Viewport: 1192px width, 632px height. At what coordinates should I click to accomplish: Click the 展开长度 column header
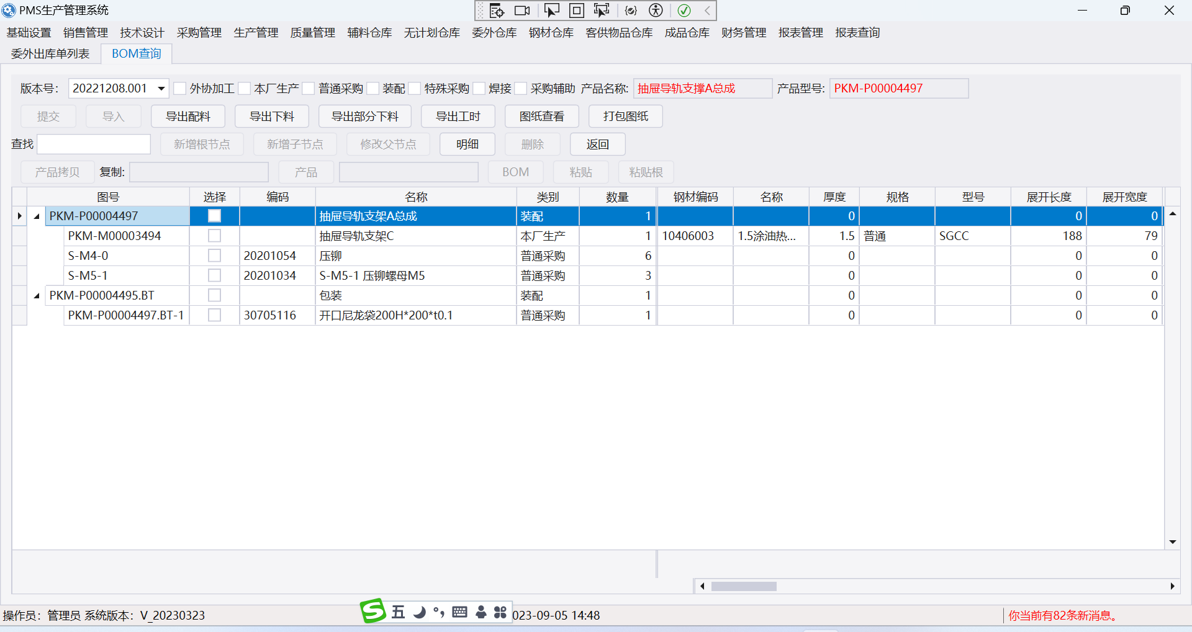tap(1049, 197)
